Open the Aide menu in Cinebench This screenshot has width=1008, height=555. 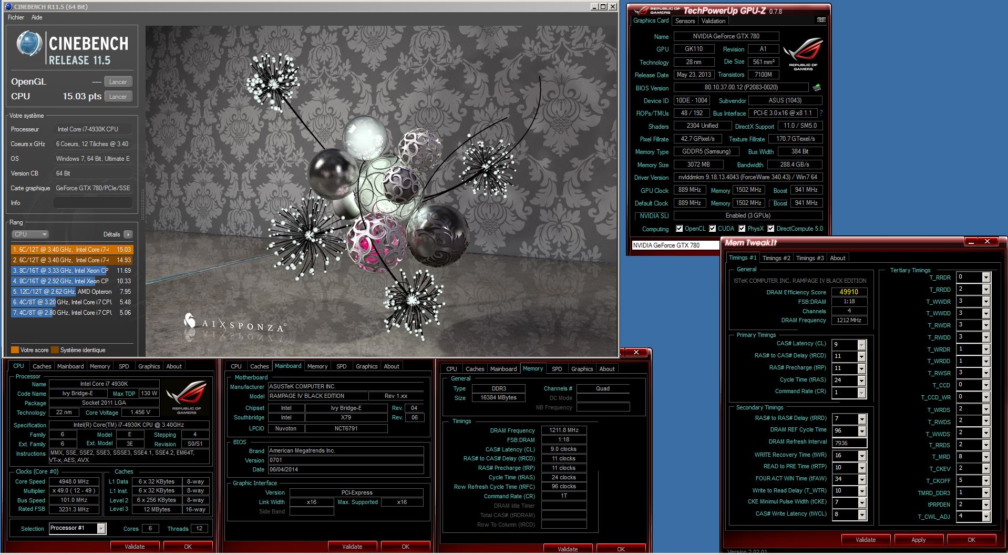[37, 17]
